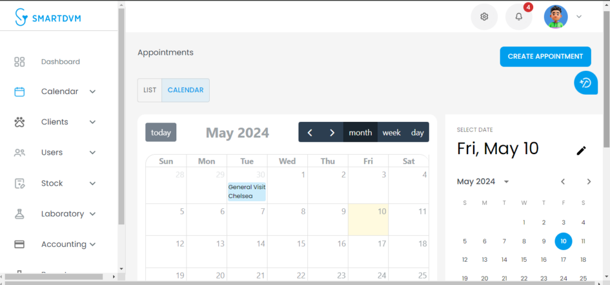Click the Clients paw icon
The image size is (610, 285).
20,122
